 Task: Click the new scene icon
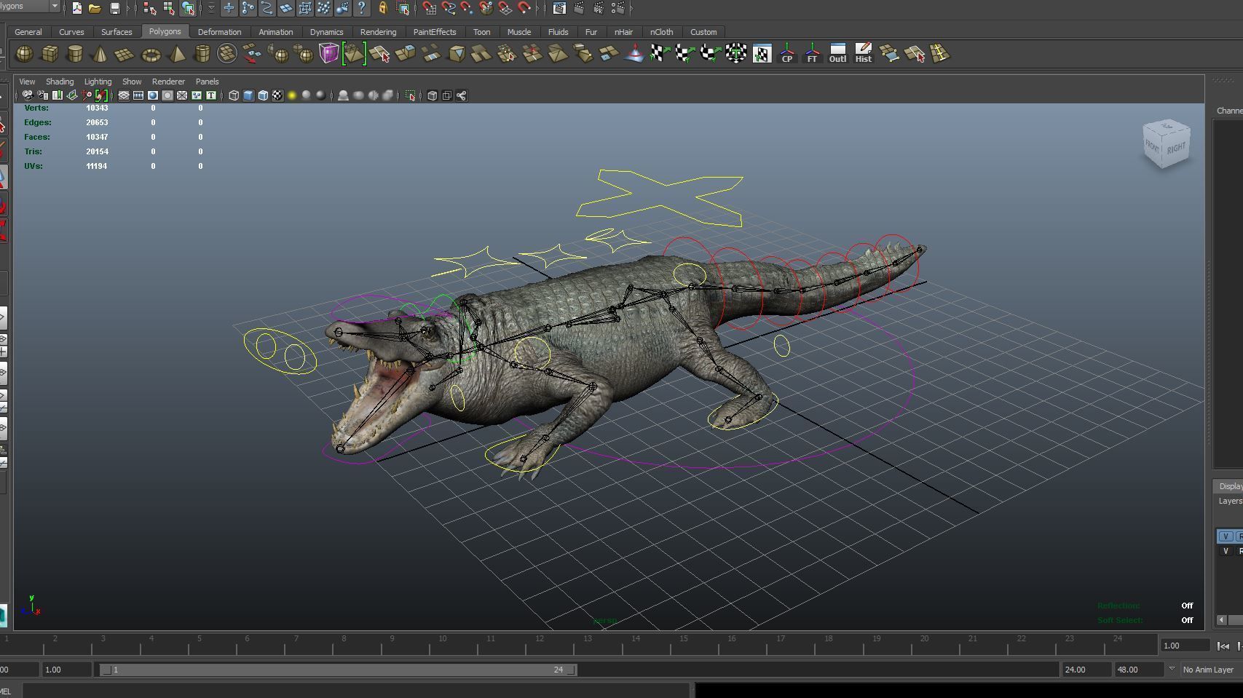76,9
